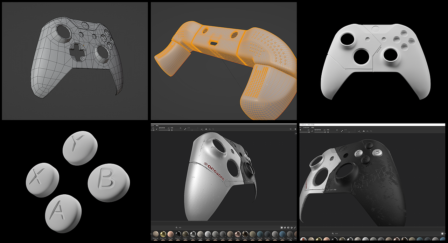Image resolution: width=448 pixels, height=243 pixels.
Task: Click the opacity slider handle set at 100
Action: pos(153,130)
